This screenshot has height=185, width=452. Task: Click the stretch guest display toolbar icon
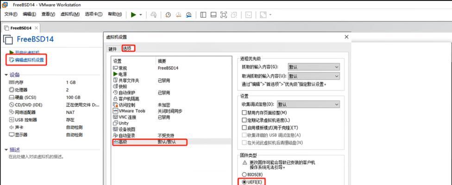263,15
